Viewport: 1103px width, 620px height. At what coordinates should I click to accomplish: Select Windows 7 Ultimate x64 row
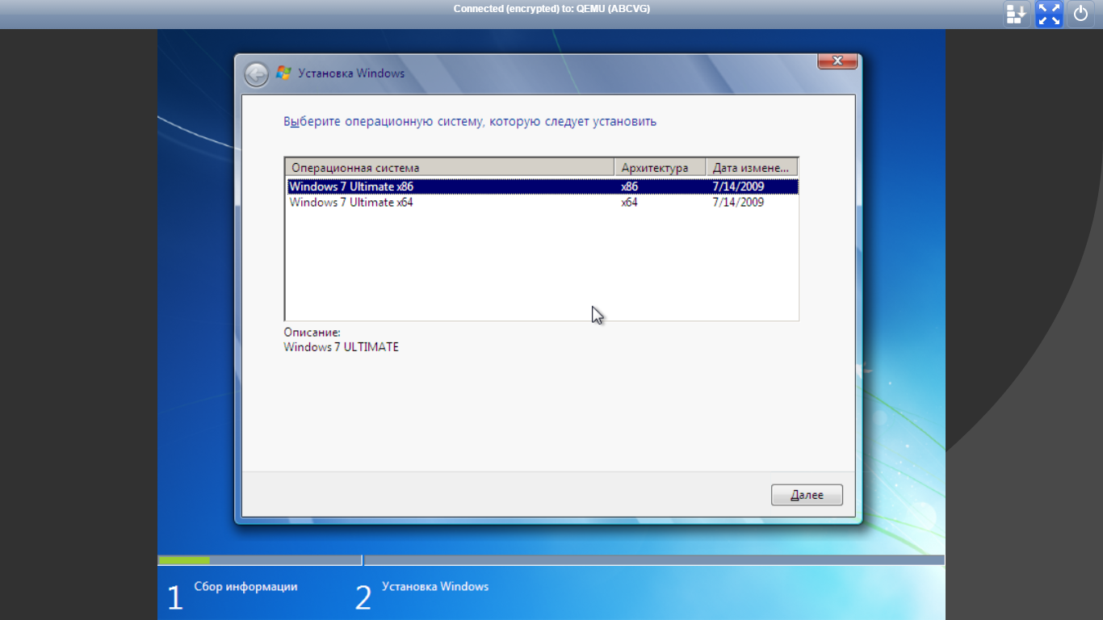pyautogui.click(x=543, y=203)
